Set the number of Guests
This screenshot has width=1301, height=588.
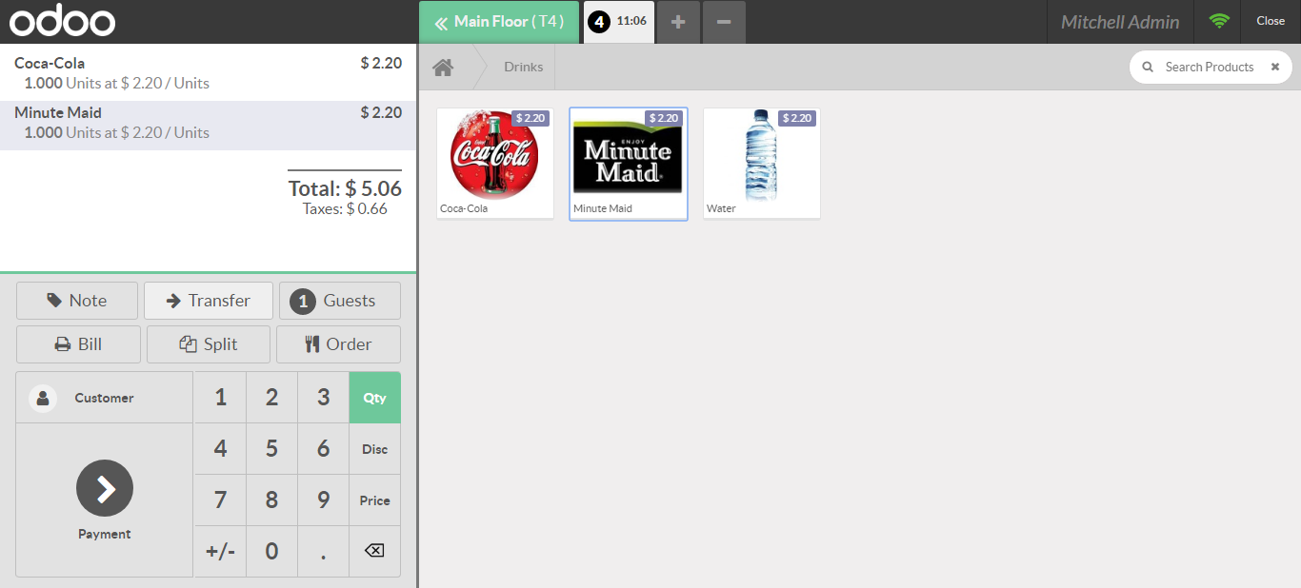coord(340,301)
